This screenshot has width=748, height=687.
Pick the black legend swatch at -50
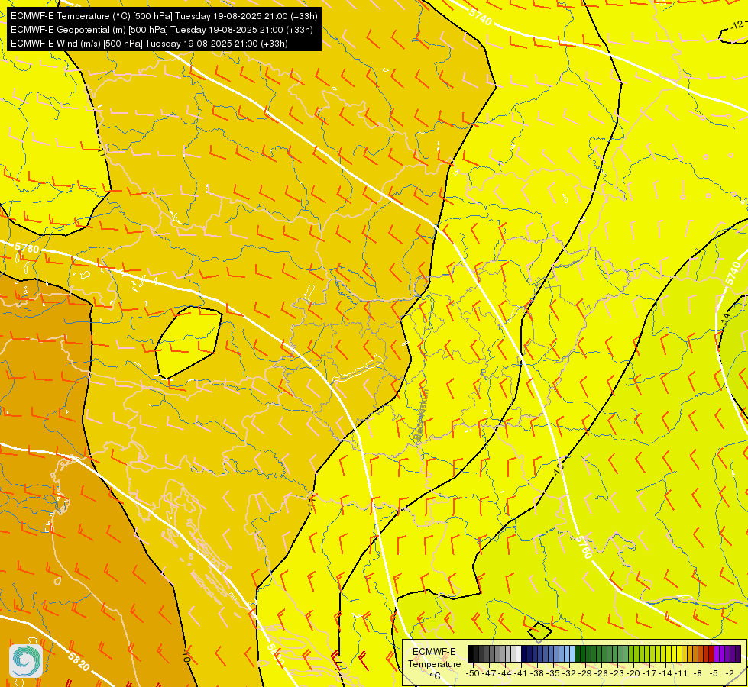pos(471,653)
